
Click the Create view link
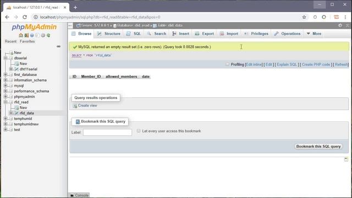coord(87,106)
